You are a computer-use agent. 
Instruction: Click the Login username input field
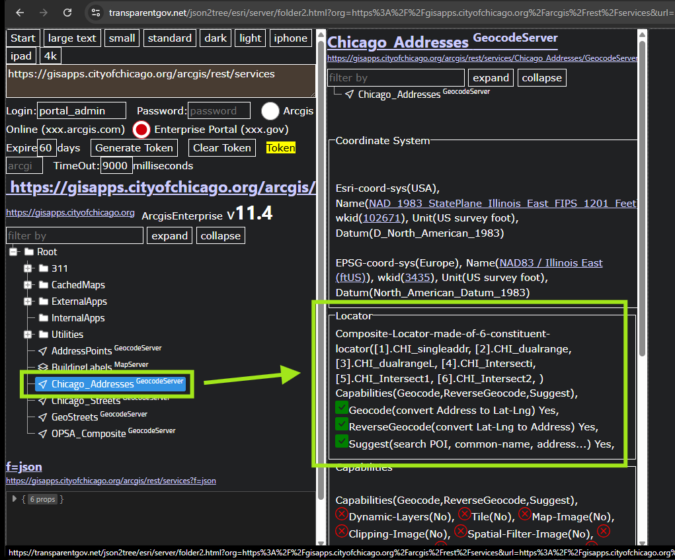[x=81, y=111]
